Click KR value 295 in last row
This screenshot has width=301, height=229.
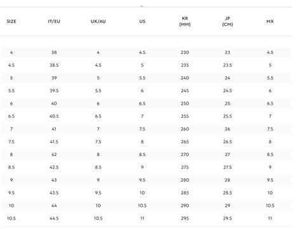[x=185, y=218]
